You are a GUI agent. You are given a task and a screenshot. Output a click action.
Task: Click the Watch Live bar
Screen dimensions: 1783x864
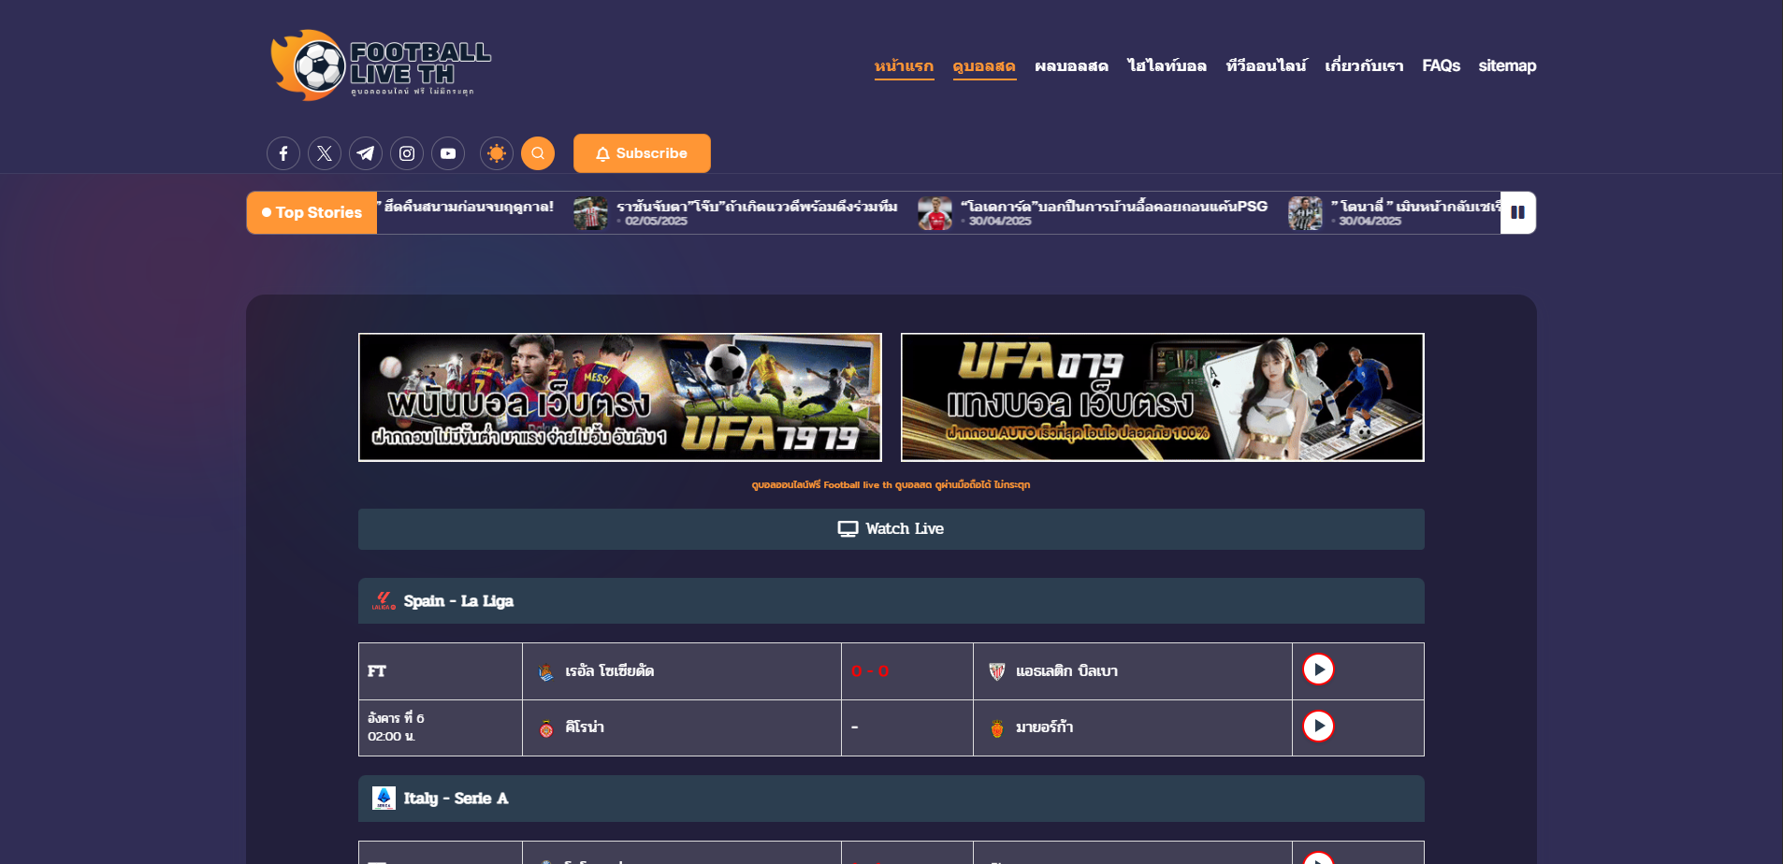pos(891,529)
